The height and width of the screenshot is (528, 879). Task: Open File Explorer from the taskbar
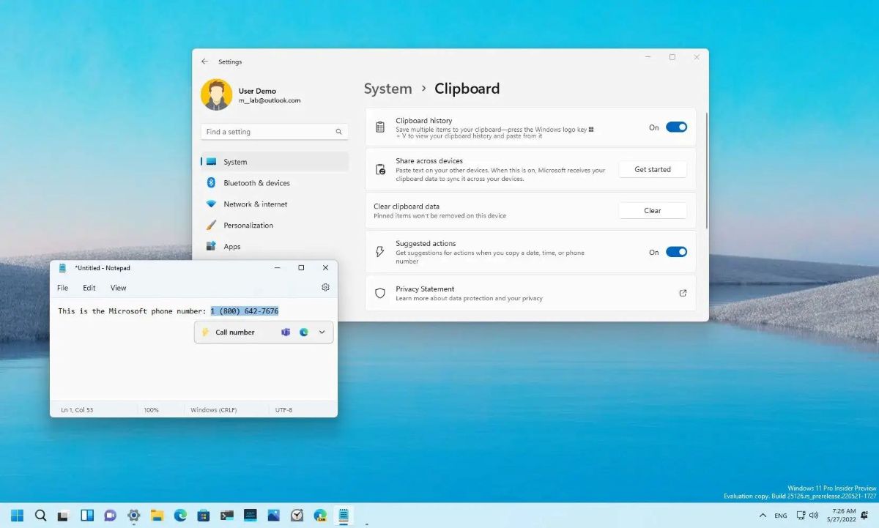[x=157, y=516]
